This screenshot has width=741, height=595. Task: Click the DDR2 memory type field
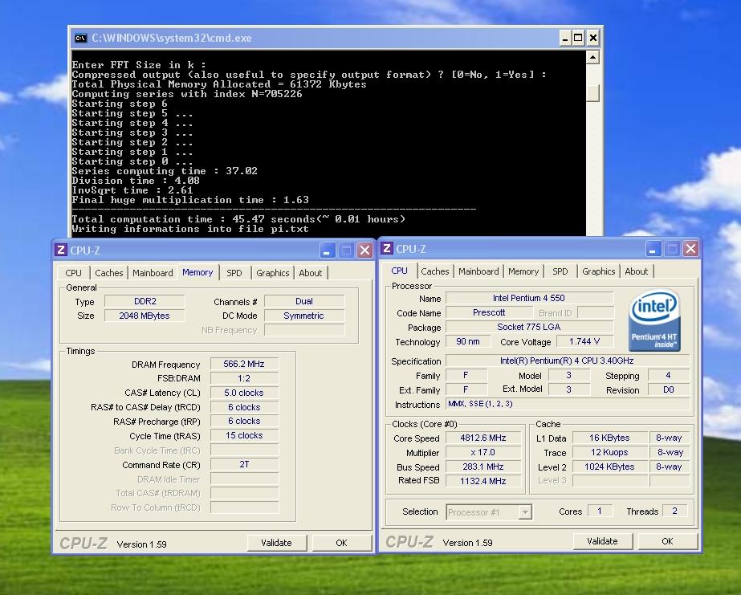pyautogui.click(x=145, y=302)
